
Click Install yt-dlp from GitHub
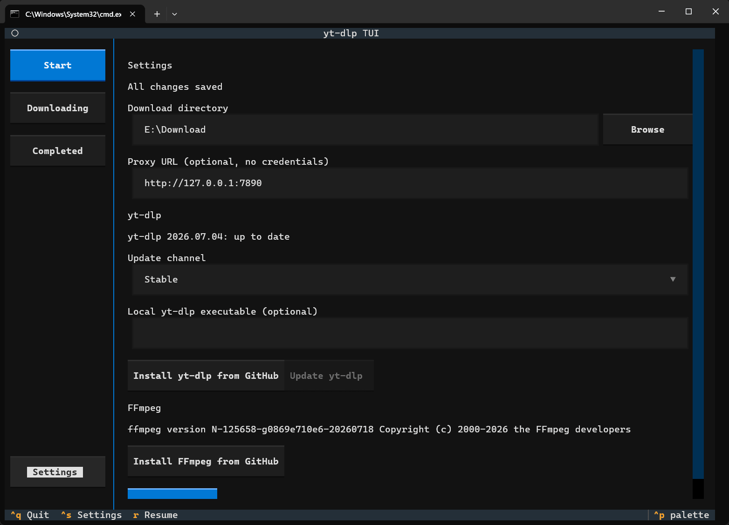click(x=206, y=376)
